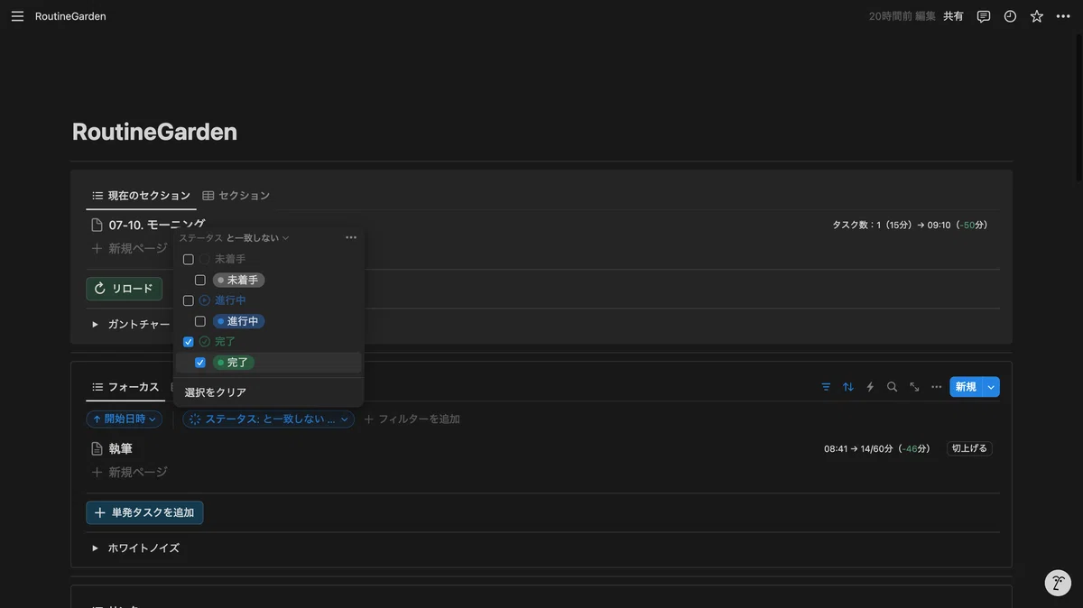This screenshot has width=1083, height=608.
Task: Click the 20時間前 編集 timestamp
Action: click(x=902, y=16)
